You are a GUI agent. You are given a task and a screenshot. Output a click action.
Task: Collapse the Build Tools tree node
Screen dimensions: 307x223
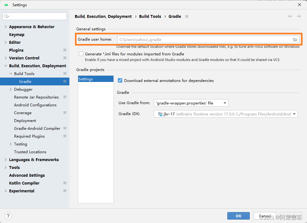click(11, 73)
